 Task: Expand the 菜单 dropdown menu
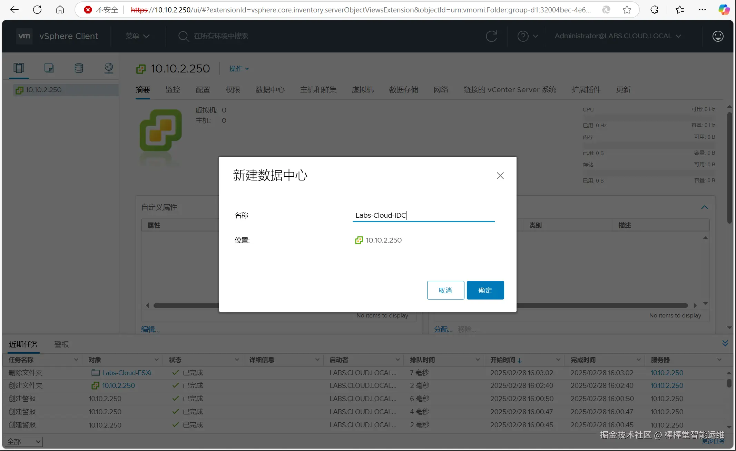[x=137, y=36]
